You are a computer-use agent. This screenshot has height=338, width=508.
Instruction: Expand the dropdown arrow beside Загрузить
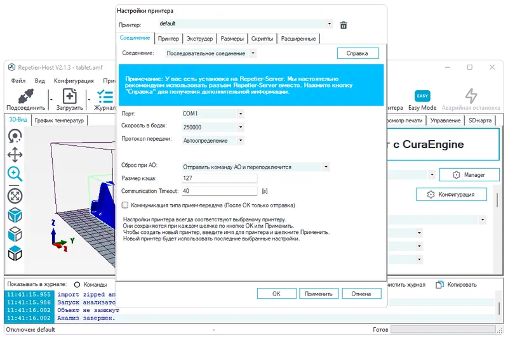point(88,100)
